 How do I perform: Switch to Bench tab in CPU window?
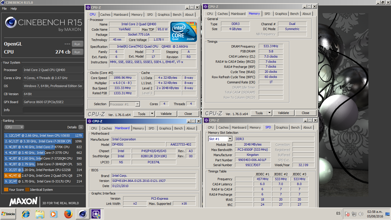click(177, 15)
